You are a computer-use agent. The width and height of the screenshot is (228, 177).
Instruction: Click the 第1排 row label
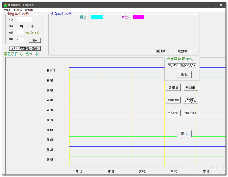(x=50, y=160)
